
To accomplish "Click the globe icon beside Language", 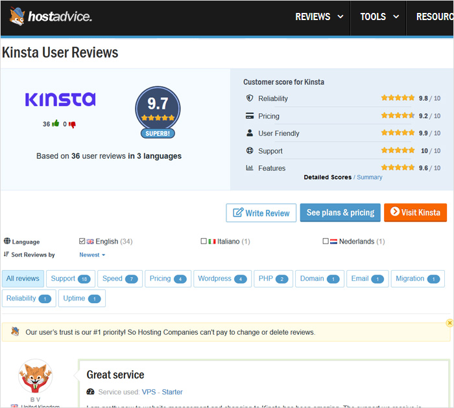I will pyautogui.click(x=7, y=241).
